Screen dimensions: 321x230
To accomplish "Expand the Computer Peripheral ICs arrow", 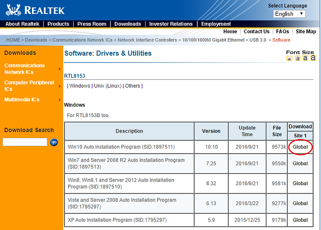I will pyautogui.click(x=60, y=86).
